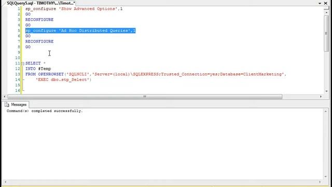The width and height of the screenshot is (332, 187).
Task: Click the editor horizontal scrollbar thumb
Action: pos(145,97)
